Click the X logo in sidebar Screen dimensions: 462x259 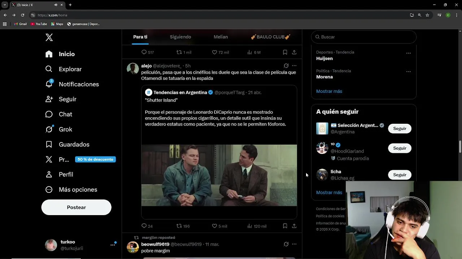click(49, 37)
